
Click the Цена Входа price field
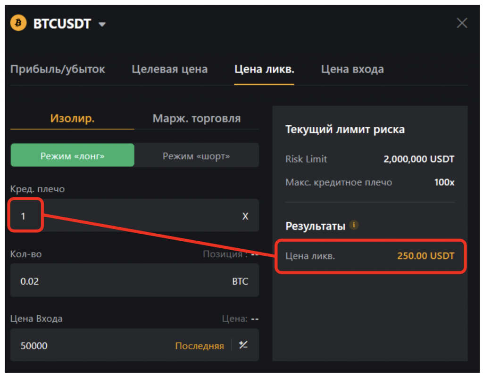(x=134, y=345)
